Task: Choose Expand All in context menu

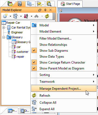Action: (x=64, y=109)
